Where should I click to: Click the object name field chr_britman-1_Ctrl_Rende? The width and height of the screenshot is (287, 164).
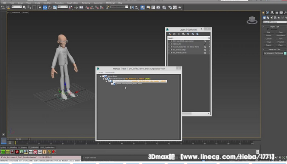pyautogui.click(x=273, y=54)
